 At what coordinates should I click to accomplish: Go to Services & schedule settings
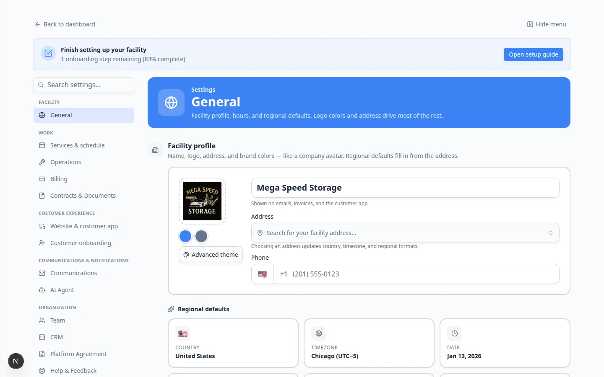tap(84, 145)
